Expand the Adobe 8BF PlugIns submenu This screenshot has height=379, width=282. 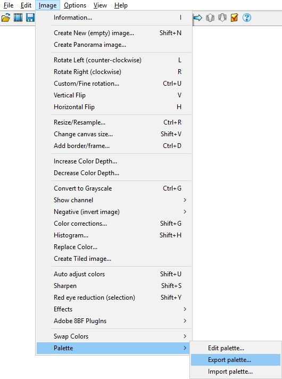click(114, 321)
